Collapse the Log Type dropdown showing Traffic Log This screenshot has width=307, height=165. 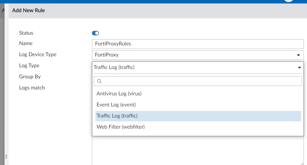[x=198, y=68]
